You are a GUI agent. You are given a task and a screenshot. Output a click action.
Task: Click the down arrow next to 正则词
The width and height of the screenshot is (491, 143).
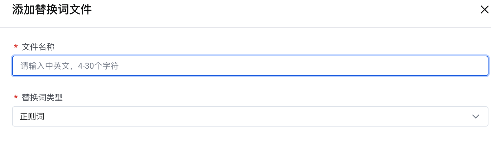[475, 116]
